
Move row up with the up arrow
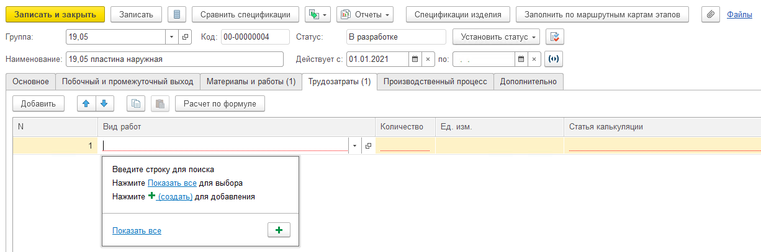point(86,103)
